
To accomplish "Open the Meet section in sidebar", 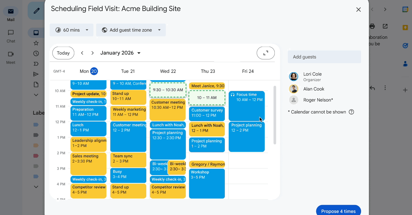I will coord(11,57).
